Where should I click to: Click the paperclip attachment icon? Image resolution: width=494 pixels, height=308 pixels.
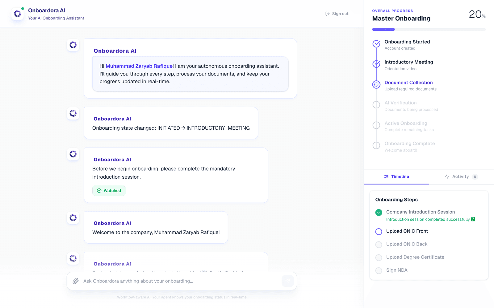pyautogui.click(x=76, y=281)
